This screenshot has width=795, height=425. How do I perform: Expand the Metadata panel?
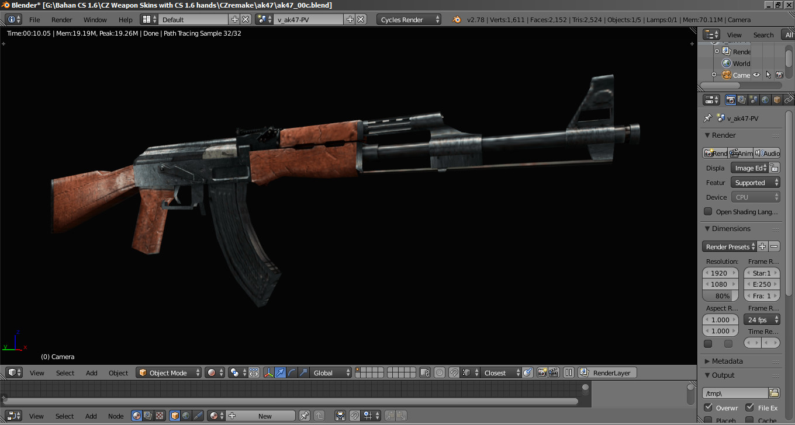tap(728, 361)
